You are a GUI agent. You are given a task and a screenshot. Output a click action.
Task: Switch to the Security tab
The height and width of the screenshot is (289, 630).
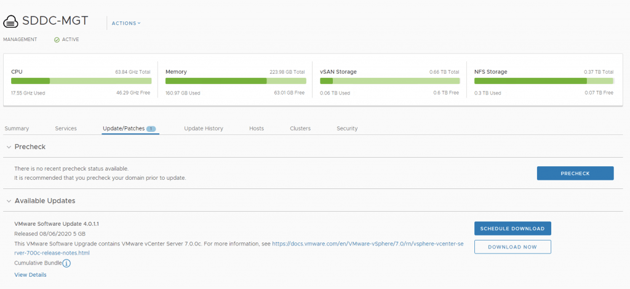click(347, 129)
